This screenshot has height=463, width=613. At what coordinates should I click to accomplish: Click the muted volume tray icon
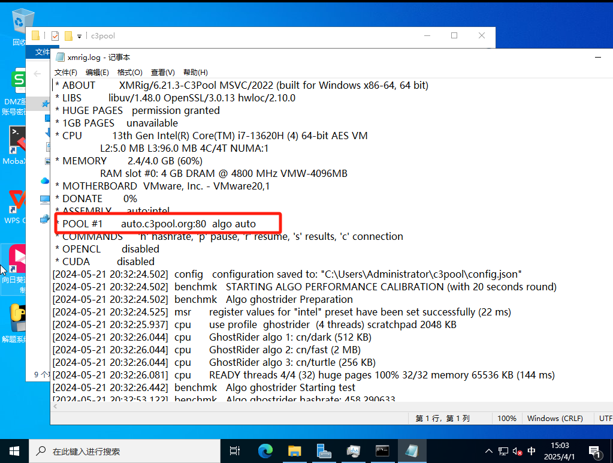click(x=517, y=451)
